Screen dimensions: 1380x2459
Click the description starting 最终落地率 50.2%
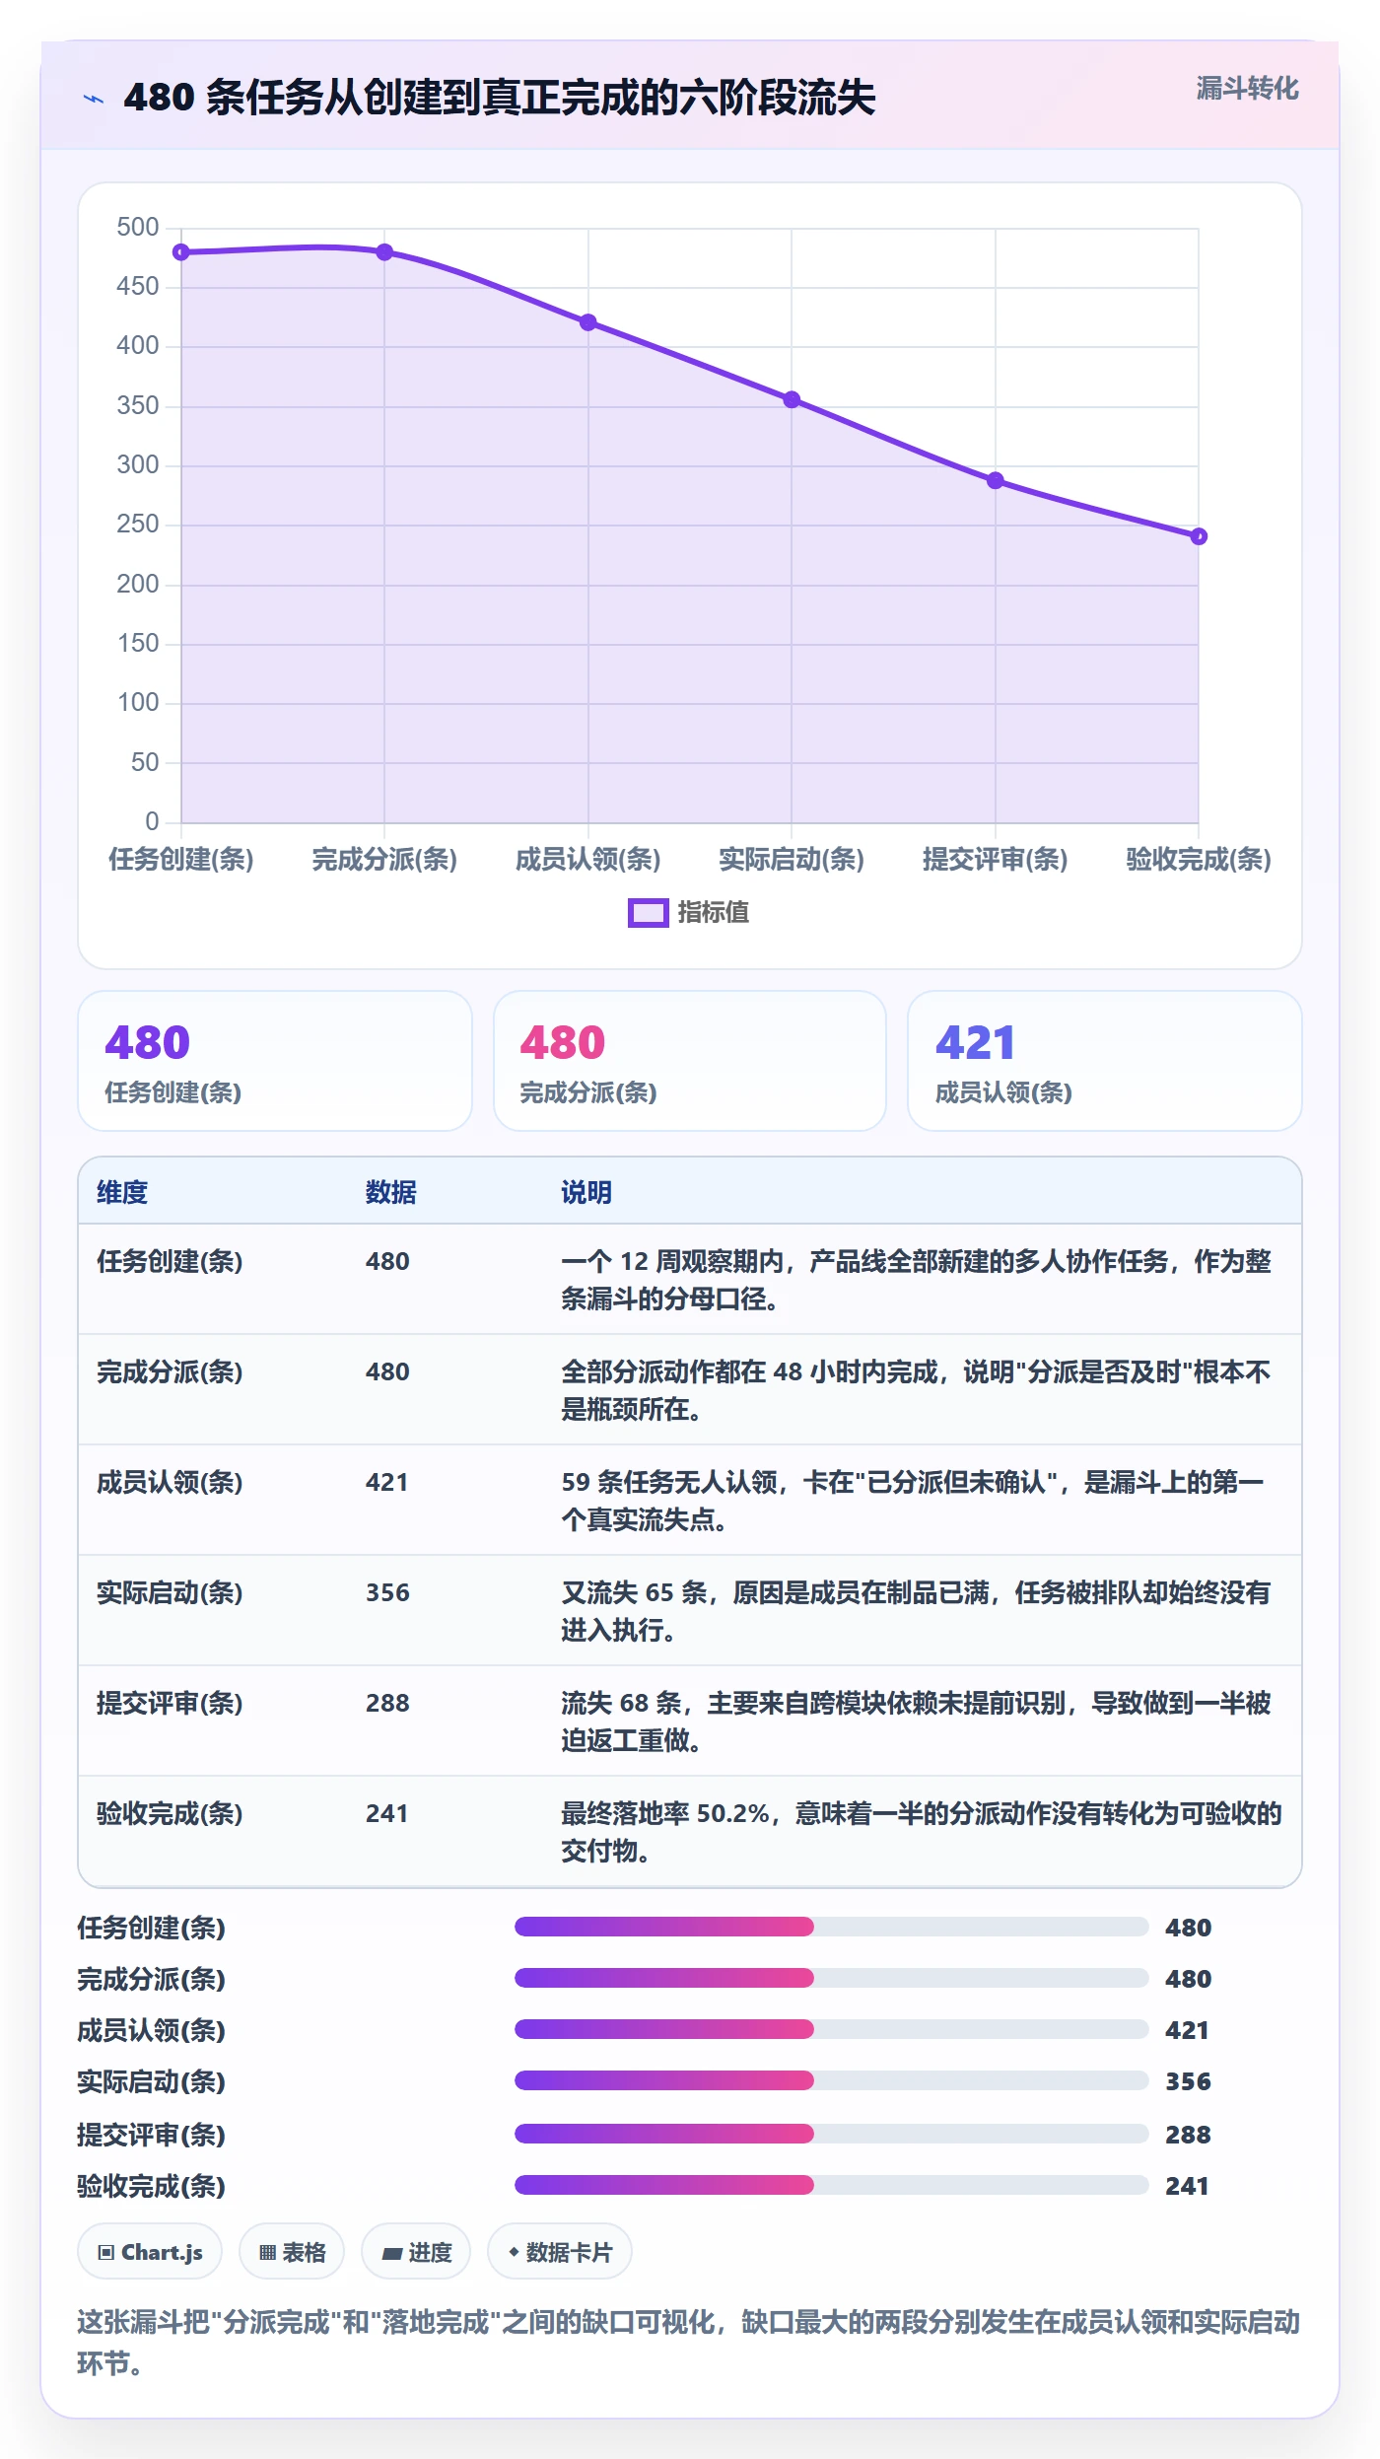coord(922,1832)
